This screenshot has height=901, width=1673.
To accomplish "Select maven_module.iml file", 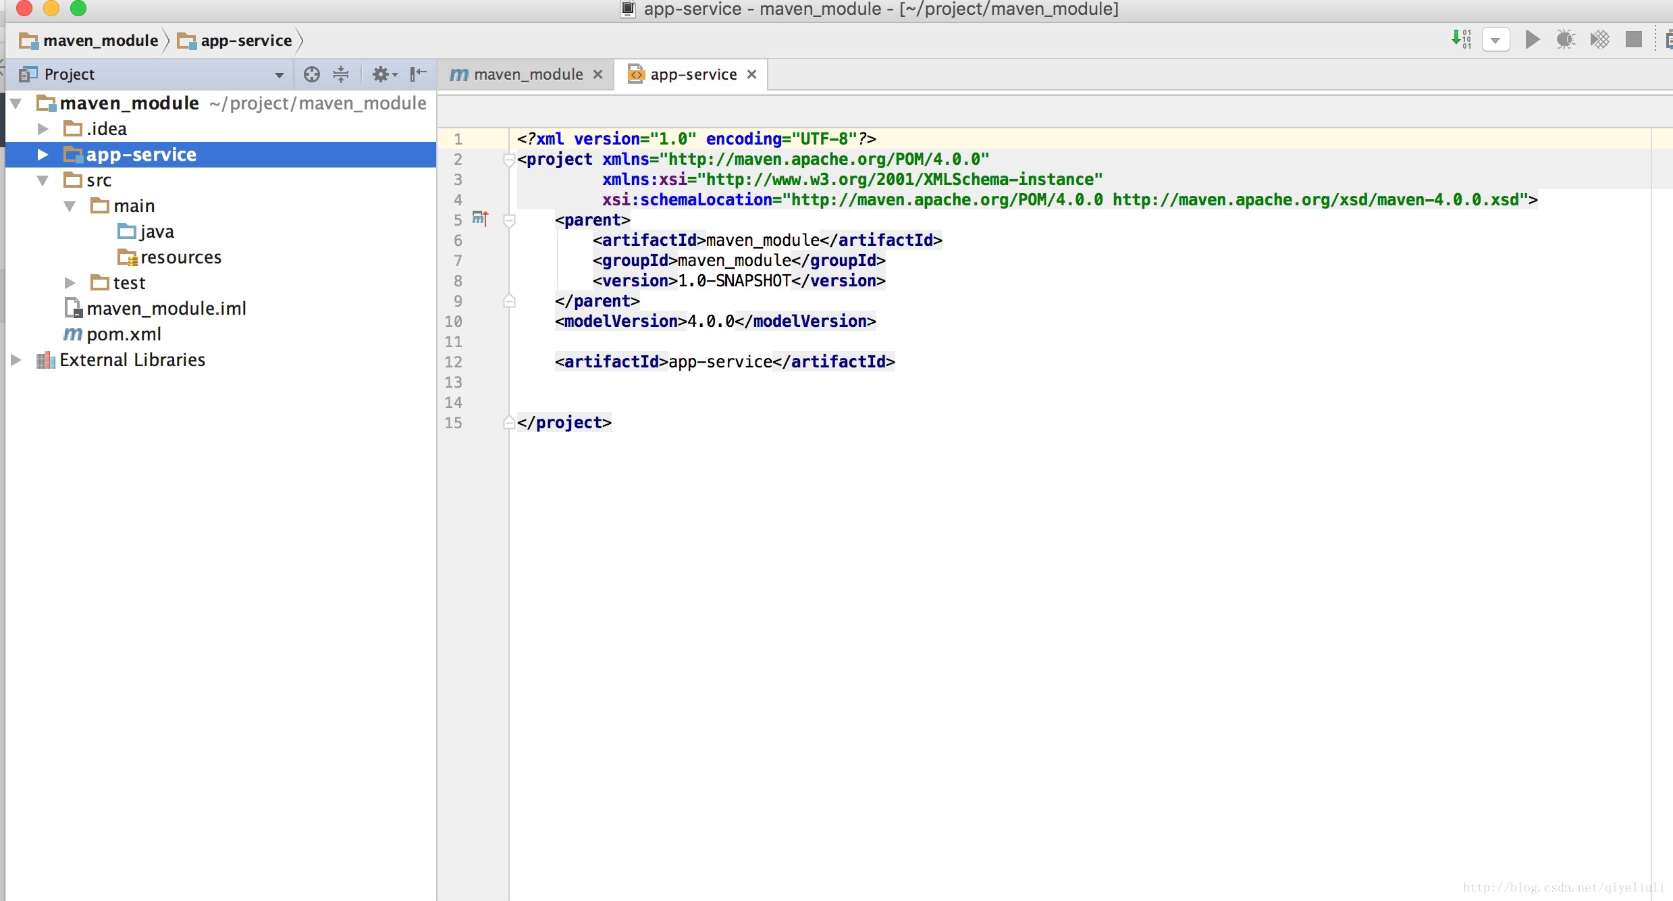I will click(155, 309).
